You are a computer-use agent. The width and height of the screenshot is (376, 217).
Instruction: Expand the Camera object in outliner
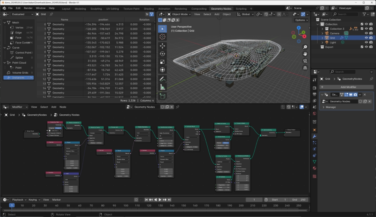[x=322, y=33]
